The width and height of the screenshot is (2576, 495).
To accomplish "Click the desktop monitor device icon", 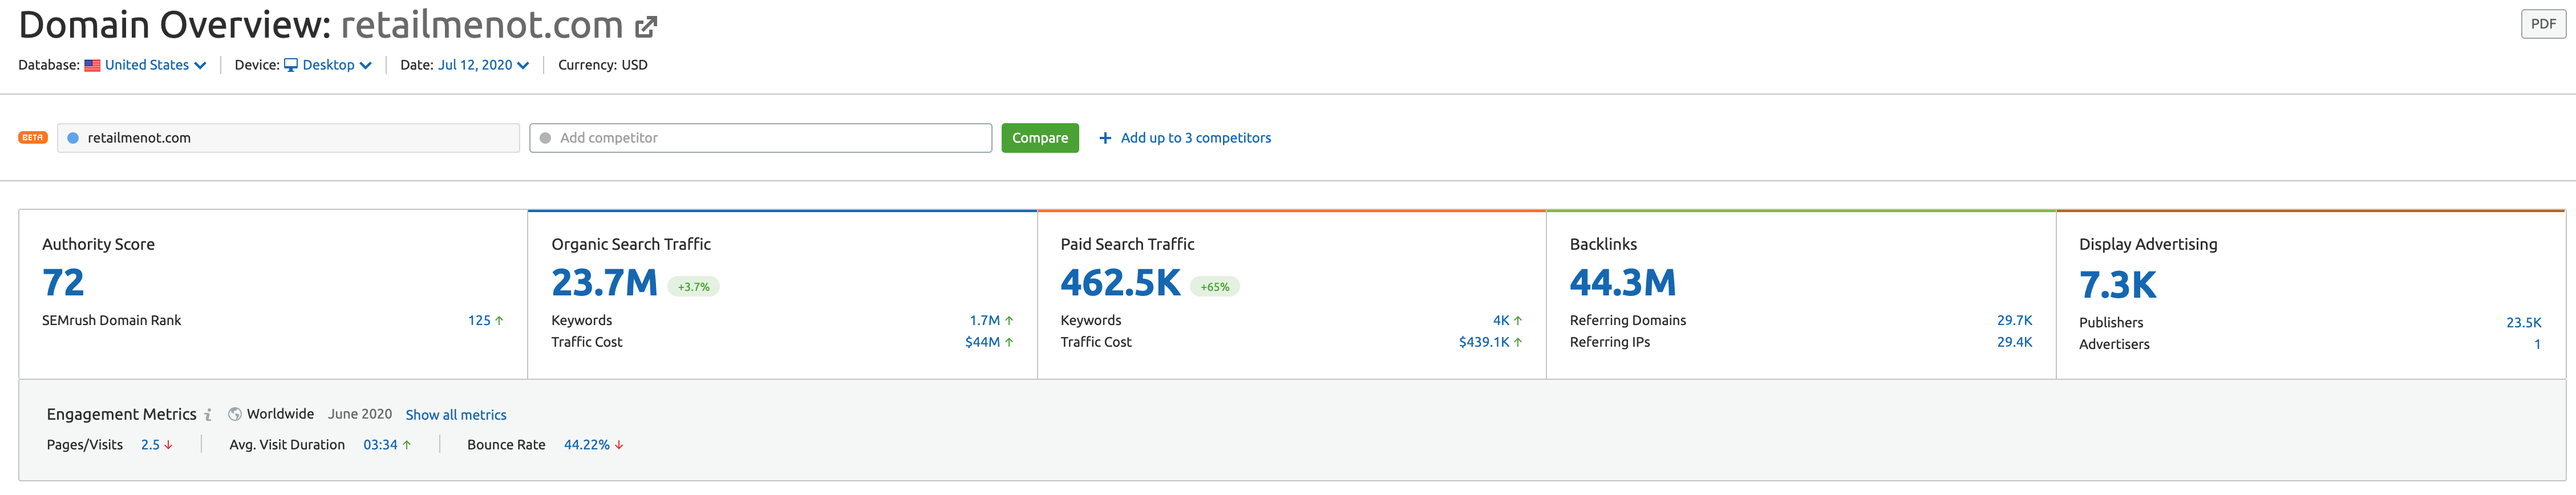I will [291, 65].
